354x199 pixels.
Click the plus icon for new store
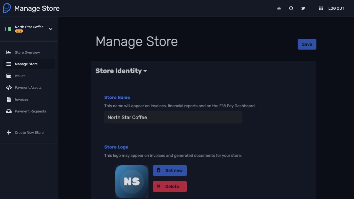[9, 133]
